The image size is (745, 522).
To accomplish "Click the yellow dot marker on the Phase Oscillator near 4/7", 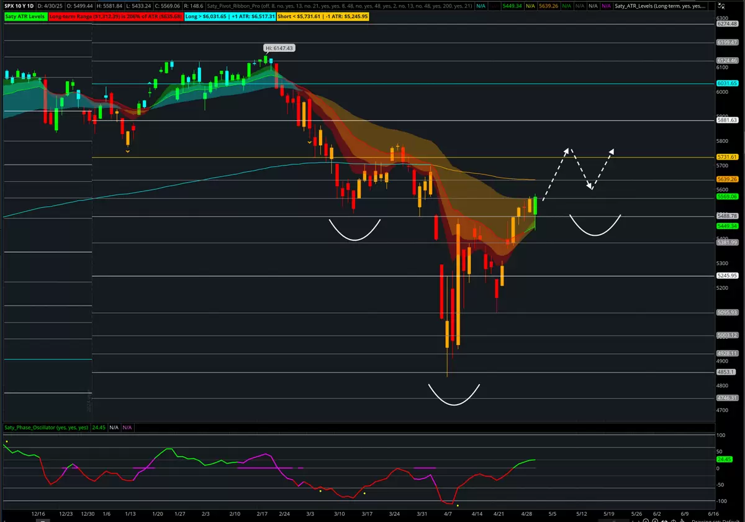I will click(458, 505).
